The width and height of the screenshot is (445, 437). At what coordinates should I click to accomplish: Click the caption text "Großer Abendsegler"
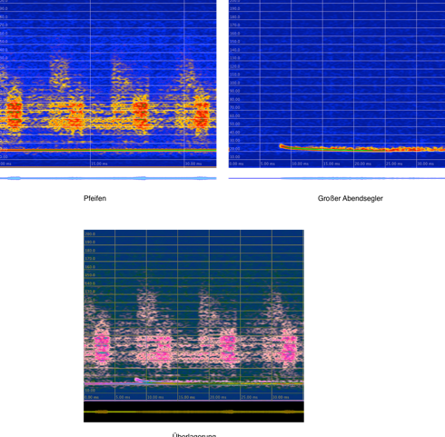coord(351,198)
